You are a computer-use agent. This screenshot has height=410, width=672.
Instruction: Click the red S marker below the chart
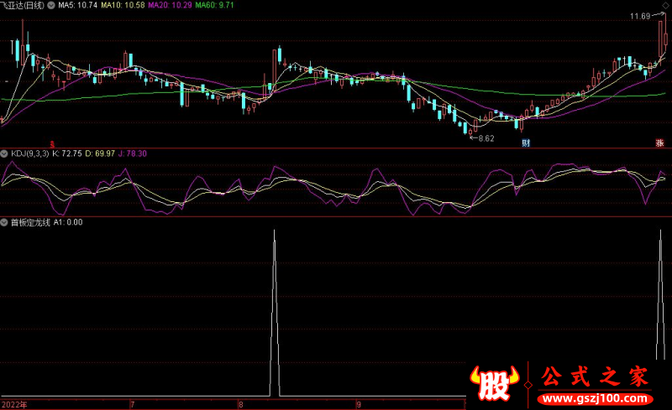52,143
